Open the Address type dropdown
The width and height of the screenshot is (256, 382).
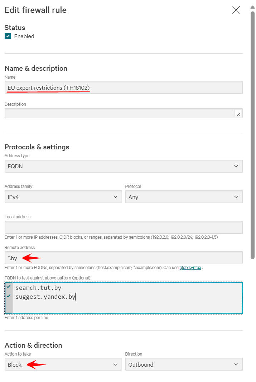pyautogui.click(x=123, y=166)
